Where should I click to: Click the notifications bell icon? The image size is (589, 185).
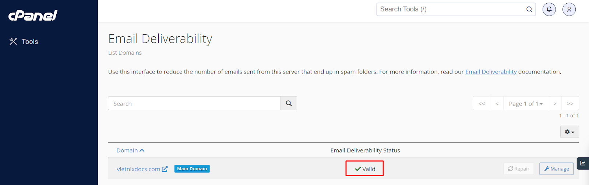click(x=549, y=10)
